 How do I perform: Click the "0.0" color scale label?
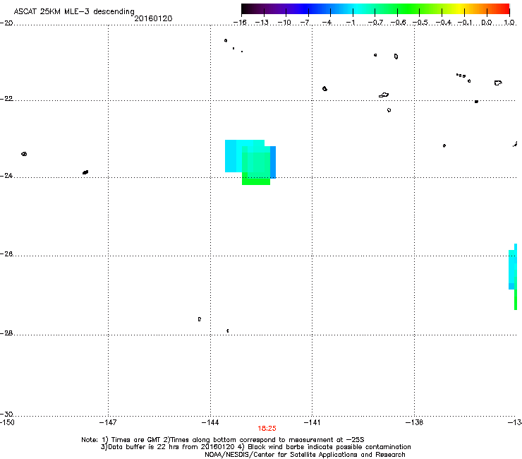[487, 23]
